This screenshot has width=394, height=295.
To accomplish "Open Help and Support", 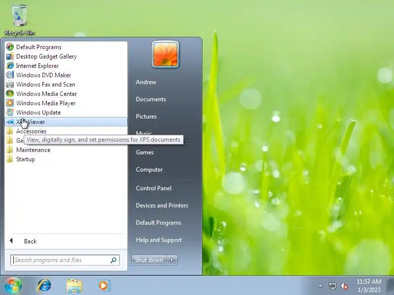I will click(x=159, y=240).
